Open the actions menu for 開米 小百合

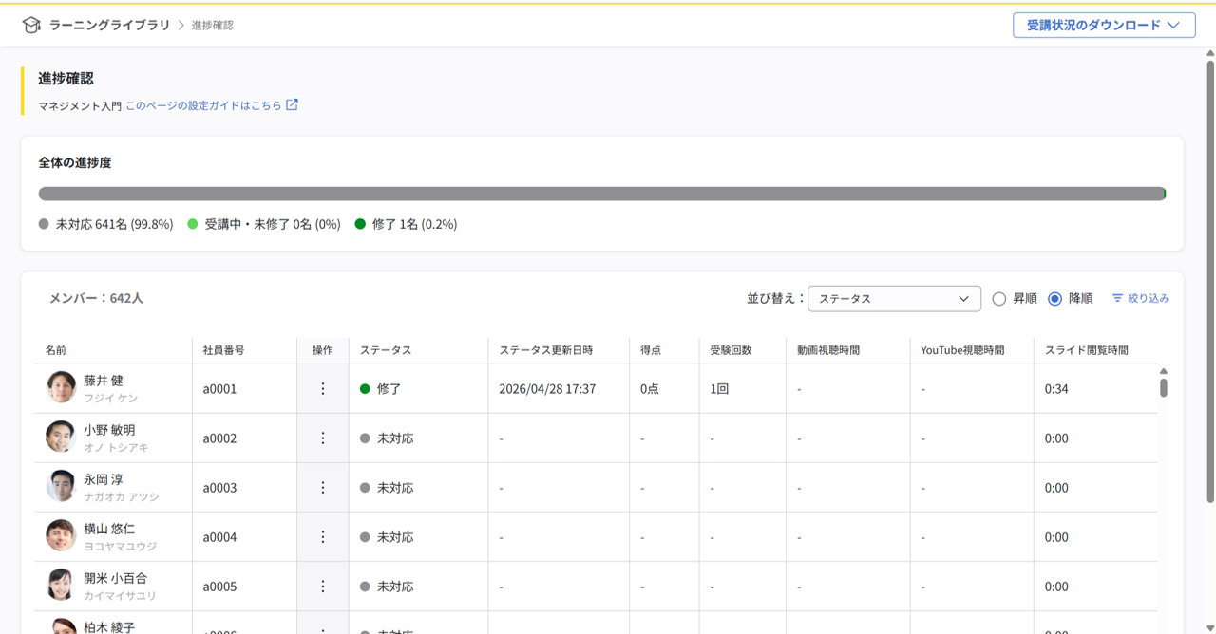(x=323, y=587)
